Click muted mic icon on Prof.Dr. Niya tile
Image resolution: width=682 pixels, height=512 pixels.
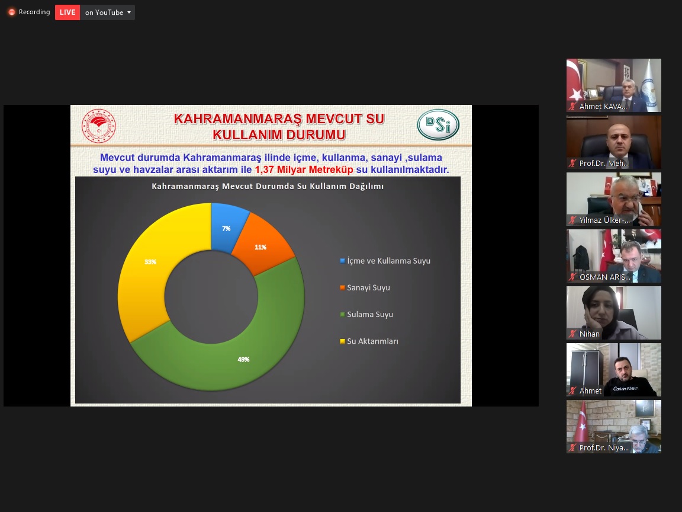(x=572, y=448)
